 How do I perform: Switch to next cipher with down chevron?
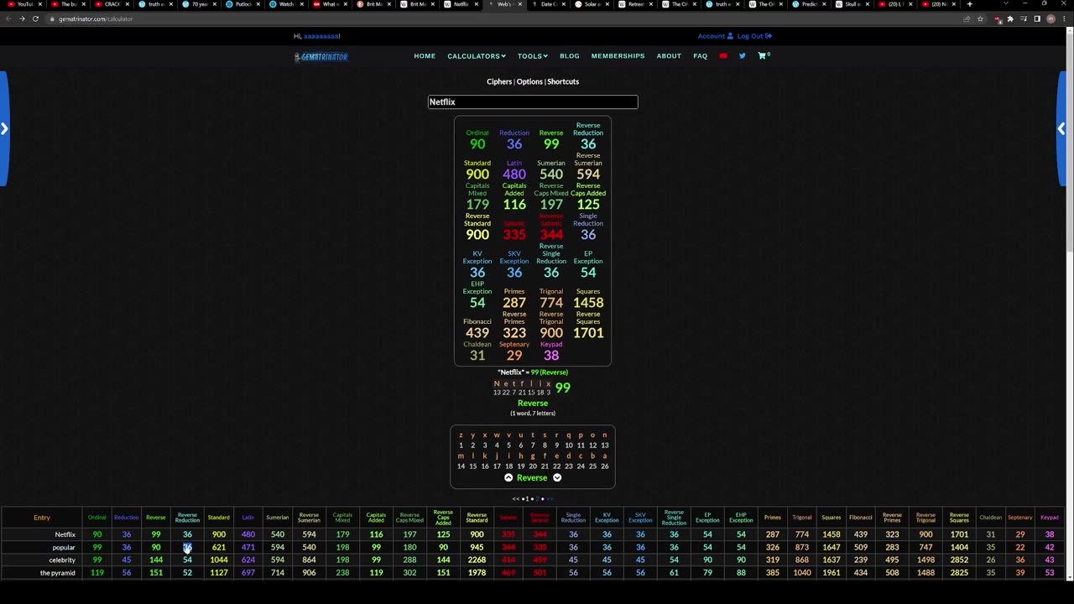click(557, 477)
